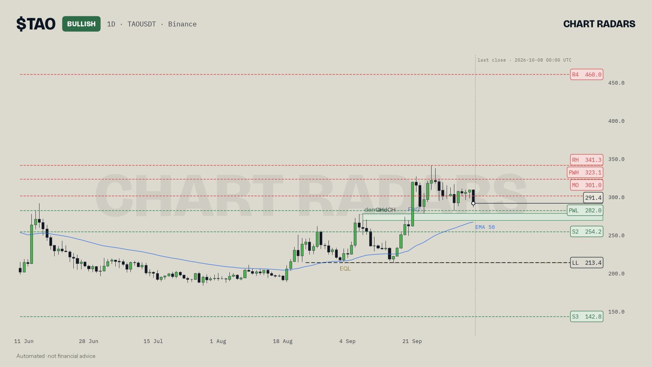Click the EQL annotation

coord(345,268)
